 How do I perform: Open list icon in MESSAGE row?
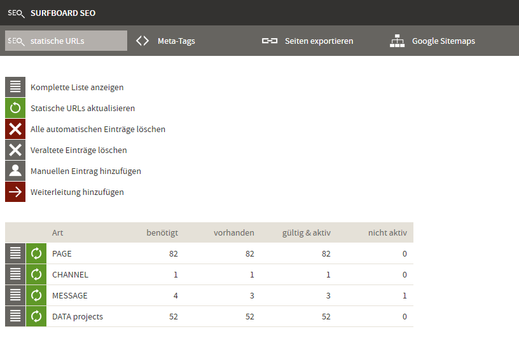click(15, 295)
